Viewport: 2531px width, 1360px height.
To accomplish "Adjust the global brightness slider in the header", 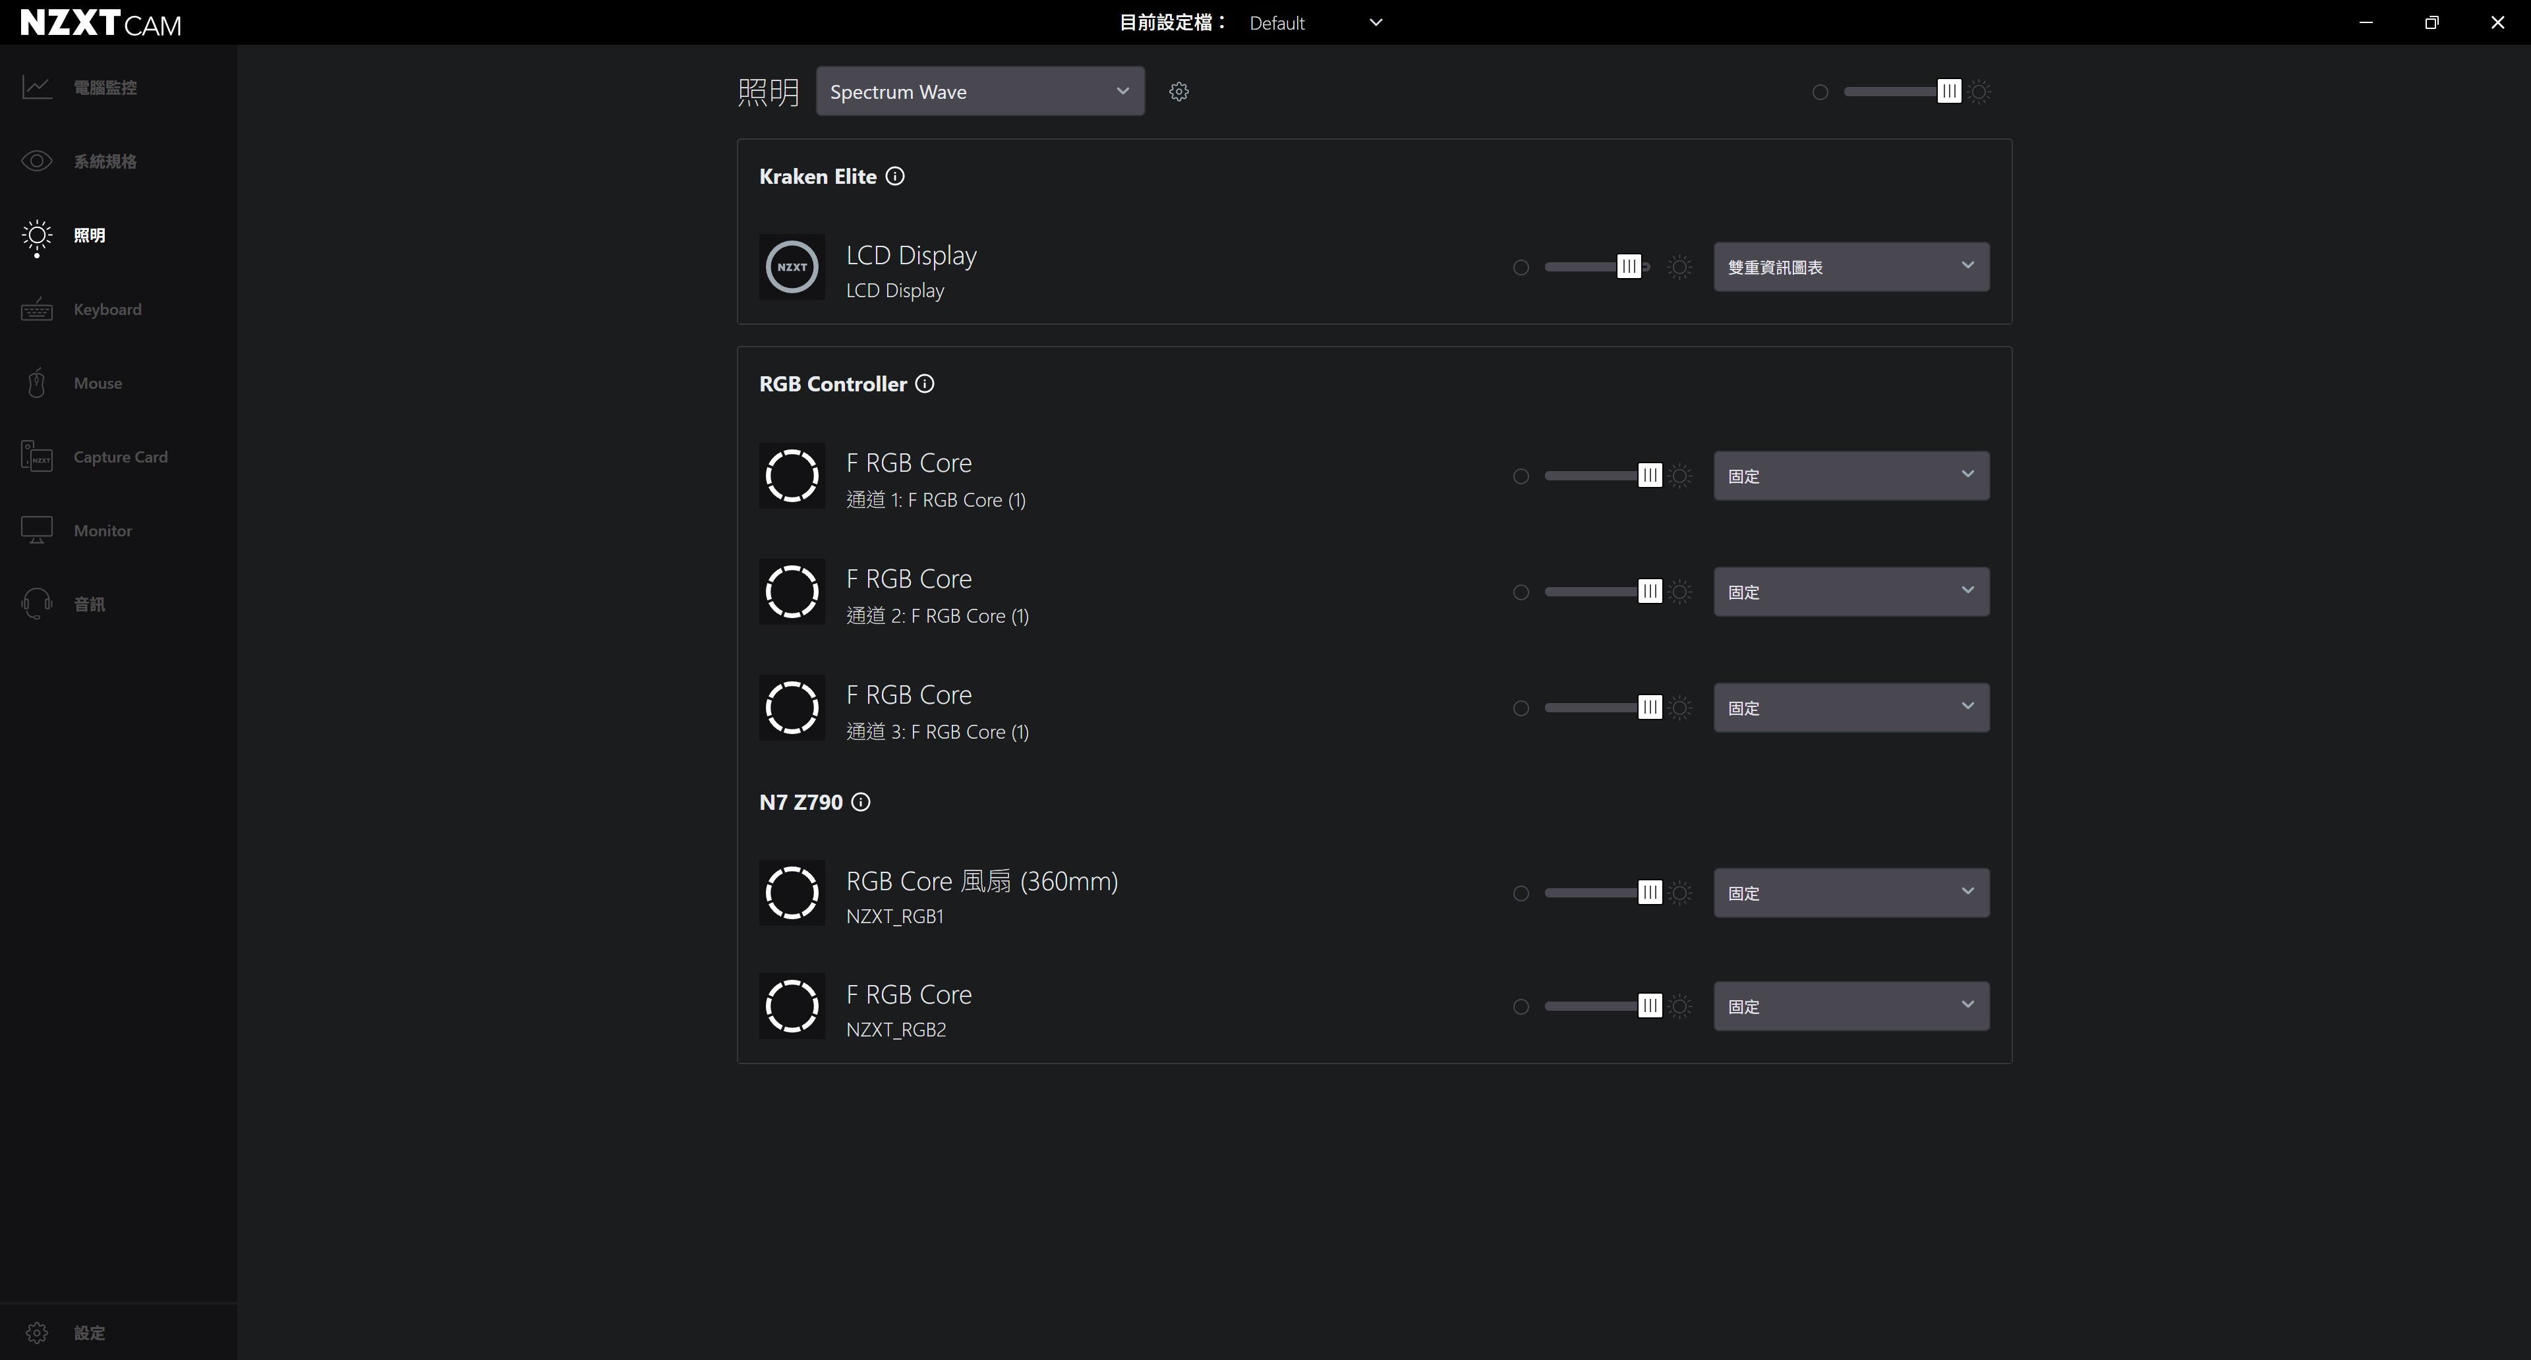I will tap(1902, 92).
